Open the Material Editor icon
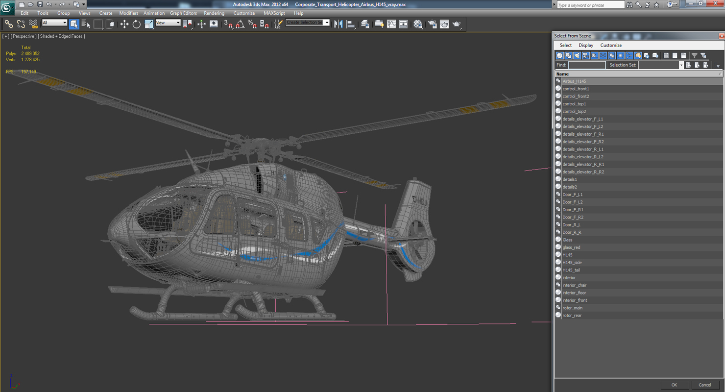725x392 pixels. point(418,24)
